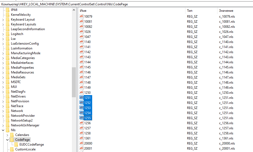Click the c_1144.nls data cell
This screenshot has height=152, width=253.
(226, 62)
